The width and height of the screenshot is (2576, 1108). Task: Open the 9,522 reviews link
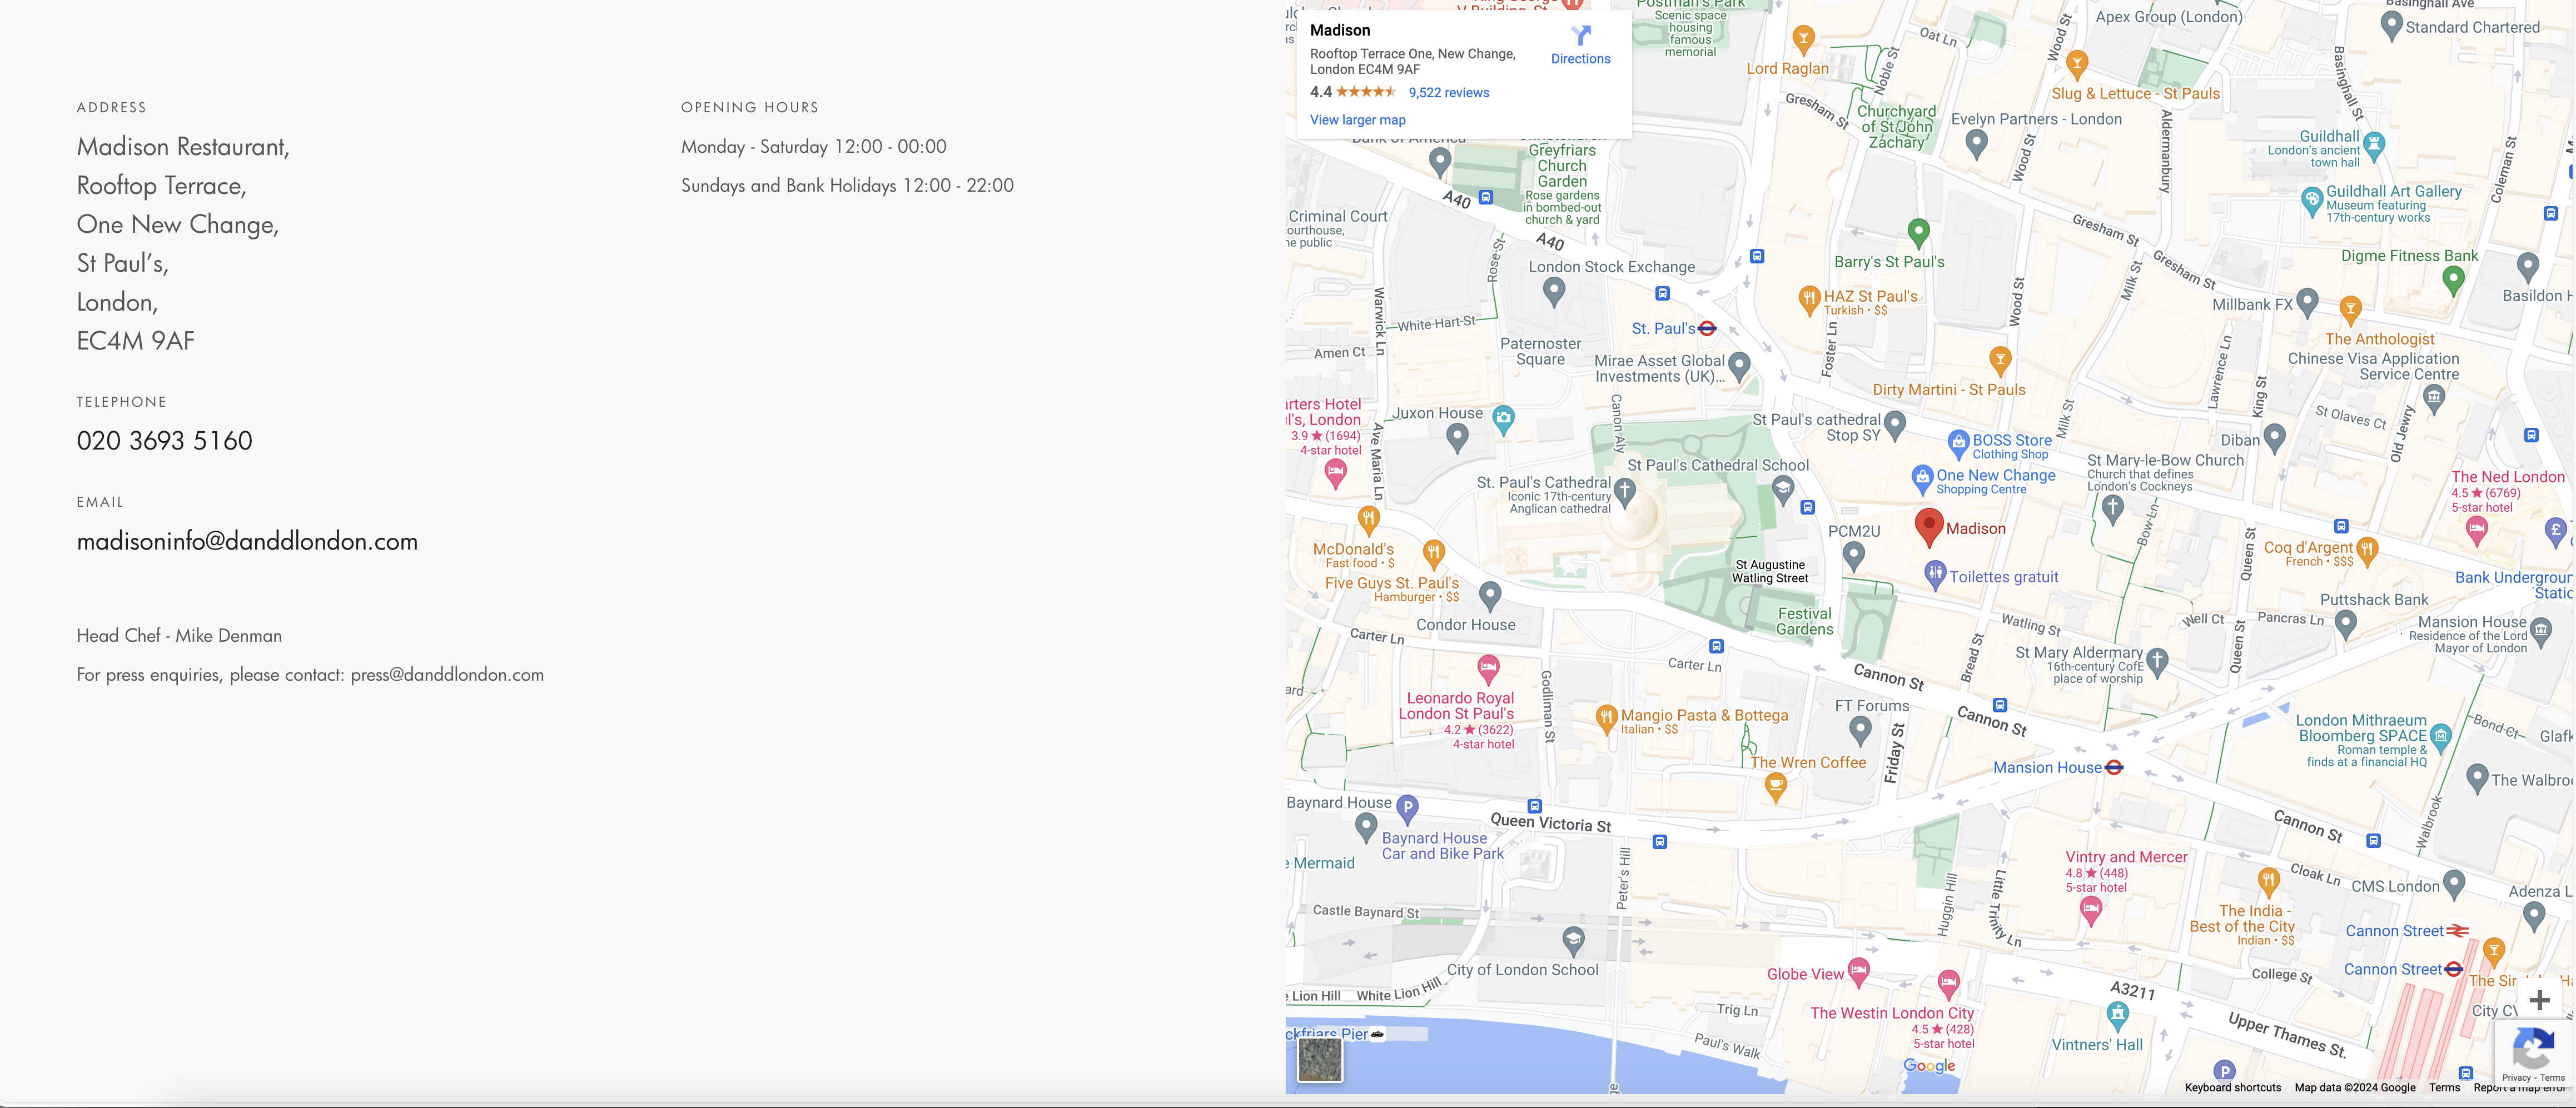(1448, 93)
